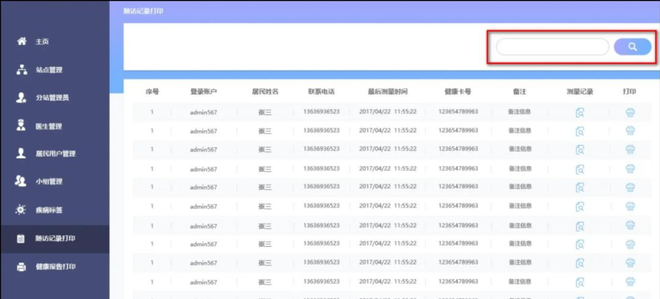Open 主页 home in sidebar
Screen dimensions: 660x299
42,41
